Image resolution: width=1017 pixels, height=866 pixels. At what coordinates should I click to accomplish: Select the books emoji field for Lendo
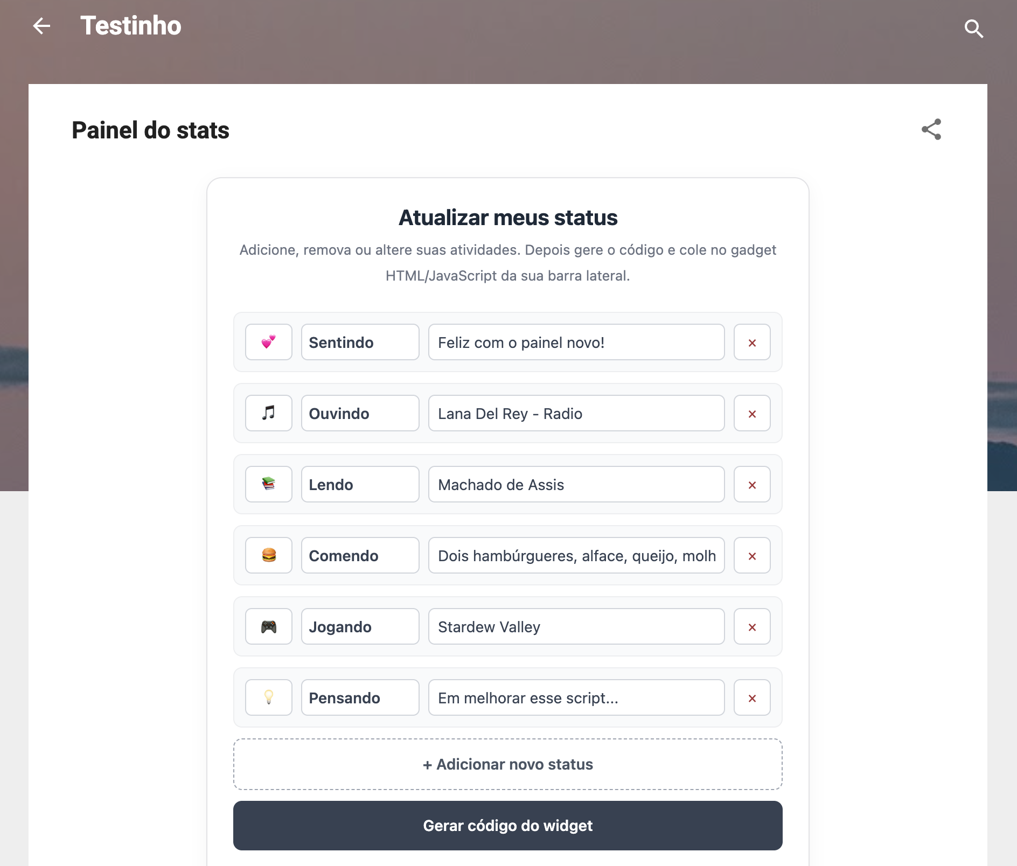pyautogui.click(x=269, y=484)
